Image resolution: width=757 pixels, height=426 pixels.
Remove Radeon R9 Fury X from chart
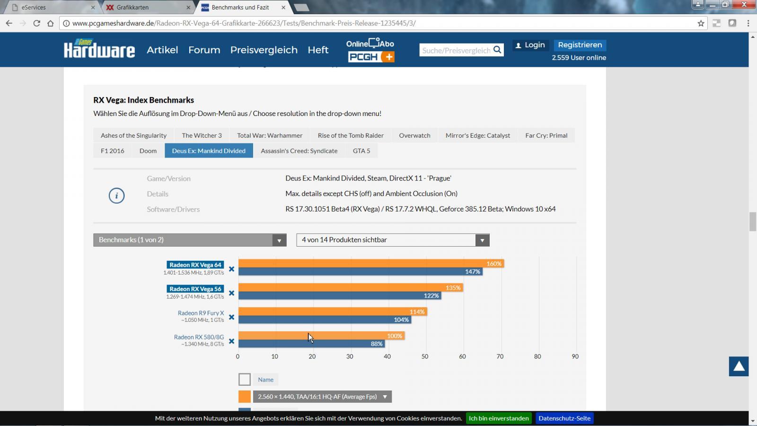pyautogui.click(x=231, y=317)
